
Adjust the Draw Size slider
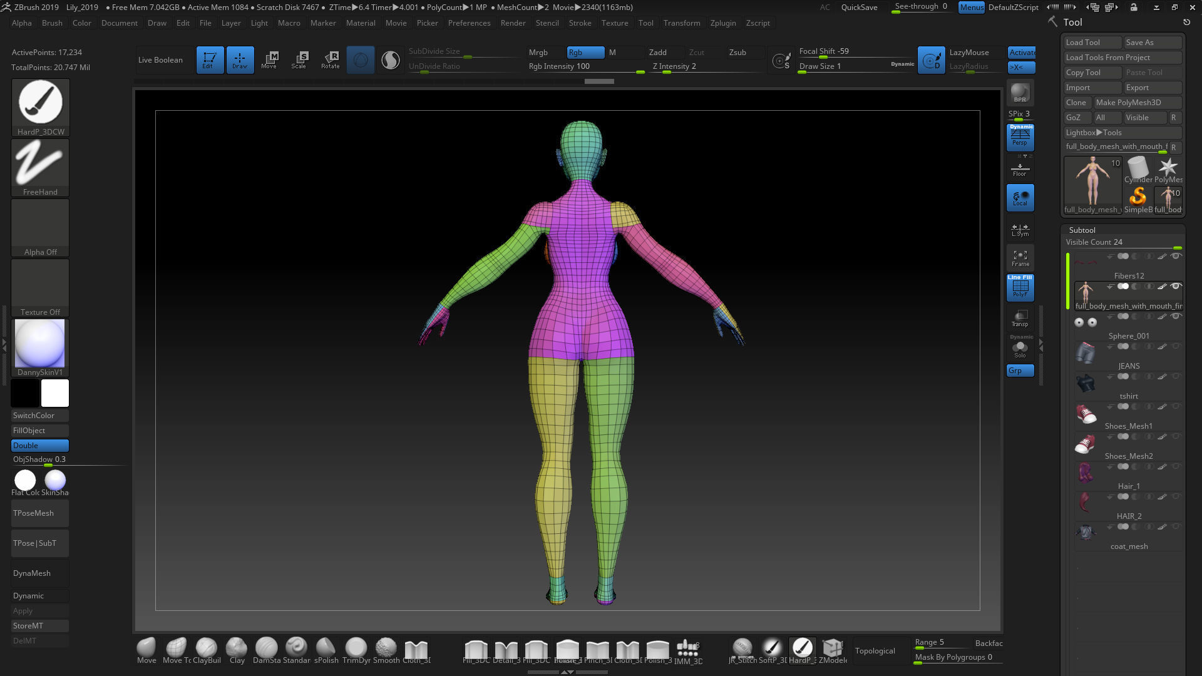pyautogui.click(x=856, y=67)
